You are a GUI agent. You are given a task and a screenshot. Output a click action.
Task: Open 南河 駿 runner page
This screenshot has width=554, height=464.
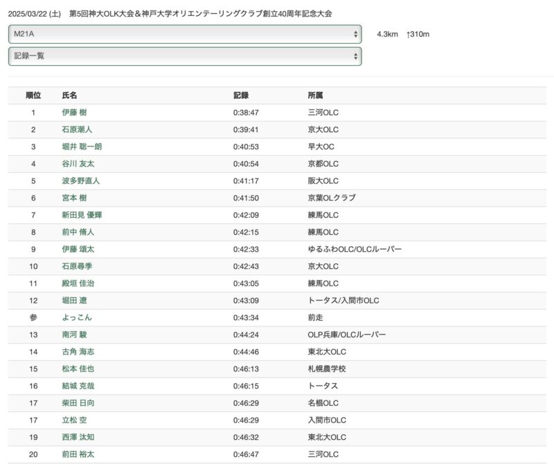(75, 335)
